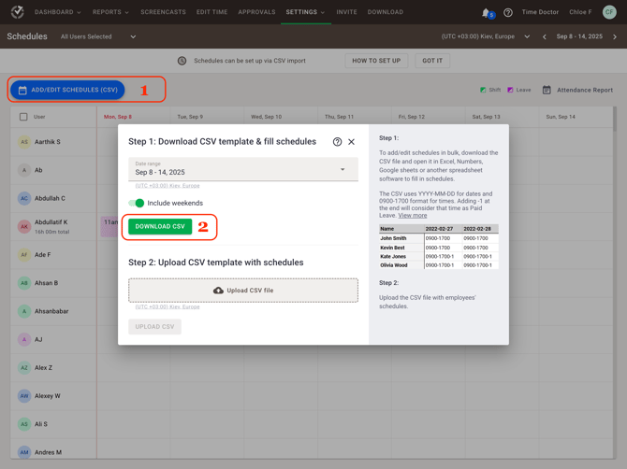
Task: Click the Time Doctor company name
Action: pyautogui.click(x=540, y=12)
